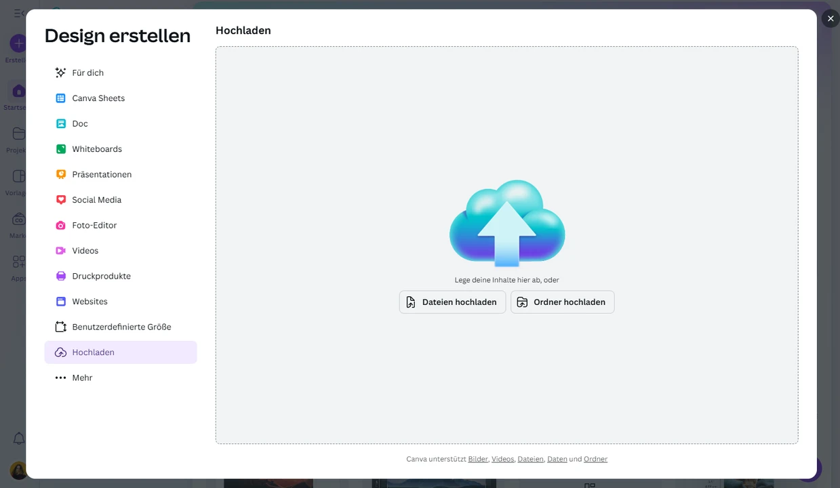
Task: Click the Vorlagen templates icon
Action: [18, 176]
